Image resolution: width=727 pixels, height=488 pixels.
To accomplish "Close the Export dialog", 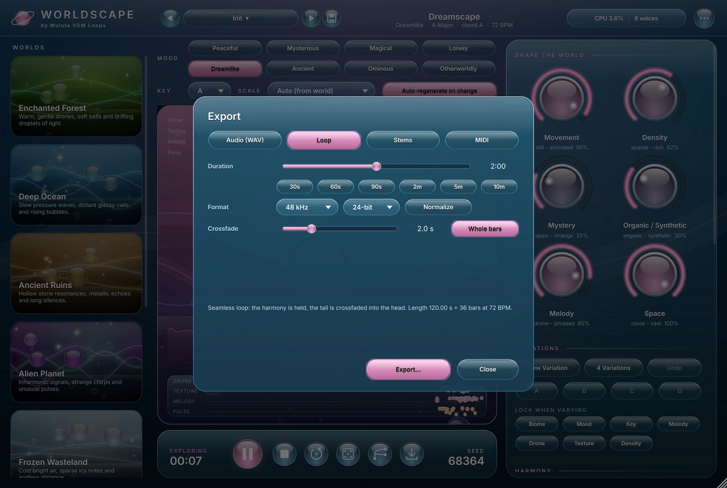I will (488, 370).
